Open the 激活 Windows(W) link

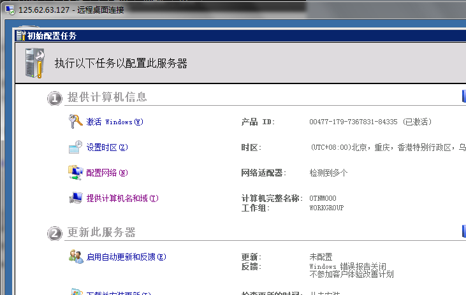[x=115, y=122]
